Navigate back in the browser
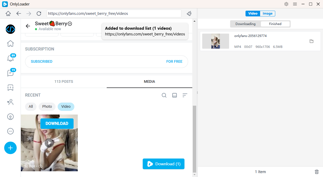This screenshot has width=323, height=177. (19, 14)
